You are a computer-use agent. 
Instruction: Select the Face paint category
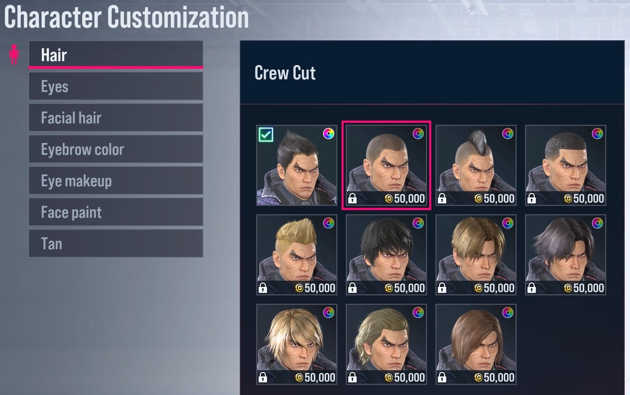coord(116,212)
